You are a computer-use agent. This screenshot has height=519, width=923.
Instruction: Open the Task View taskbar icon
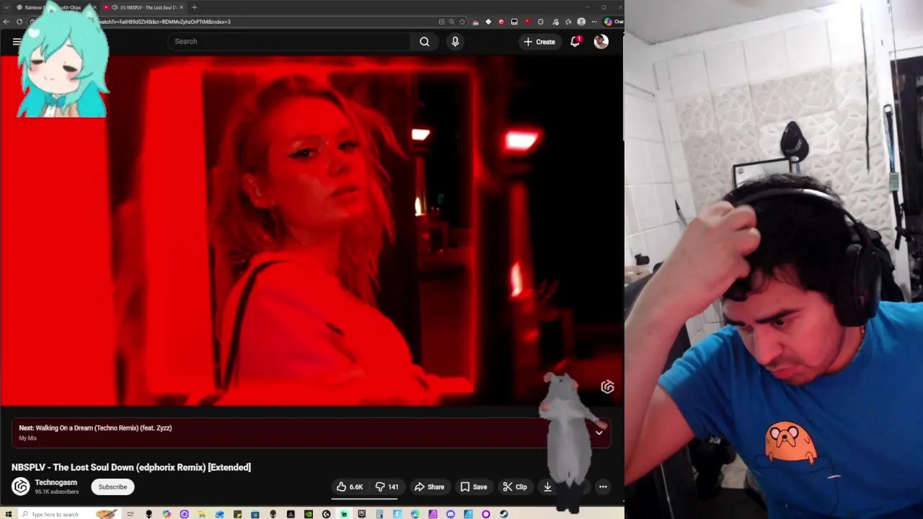131,514
